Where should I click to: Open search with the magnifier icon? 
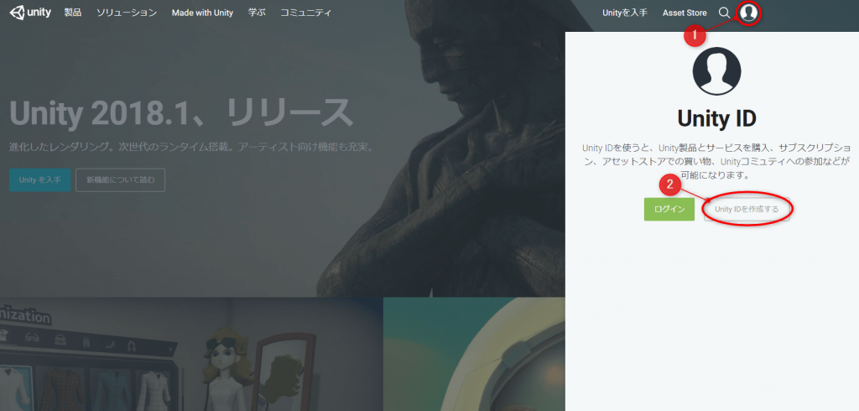(x=724, y=13)
